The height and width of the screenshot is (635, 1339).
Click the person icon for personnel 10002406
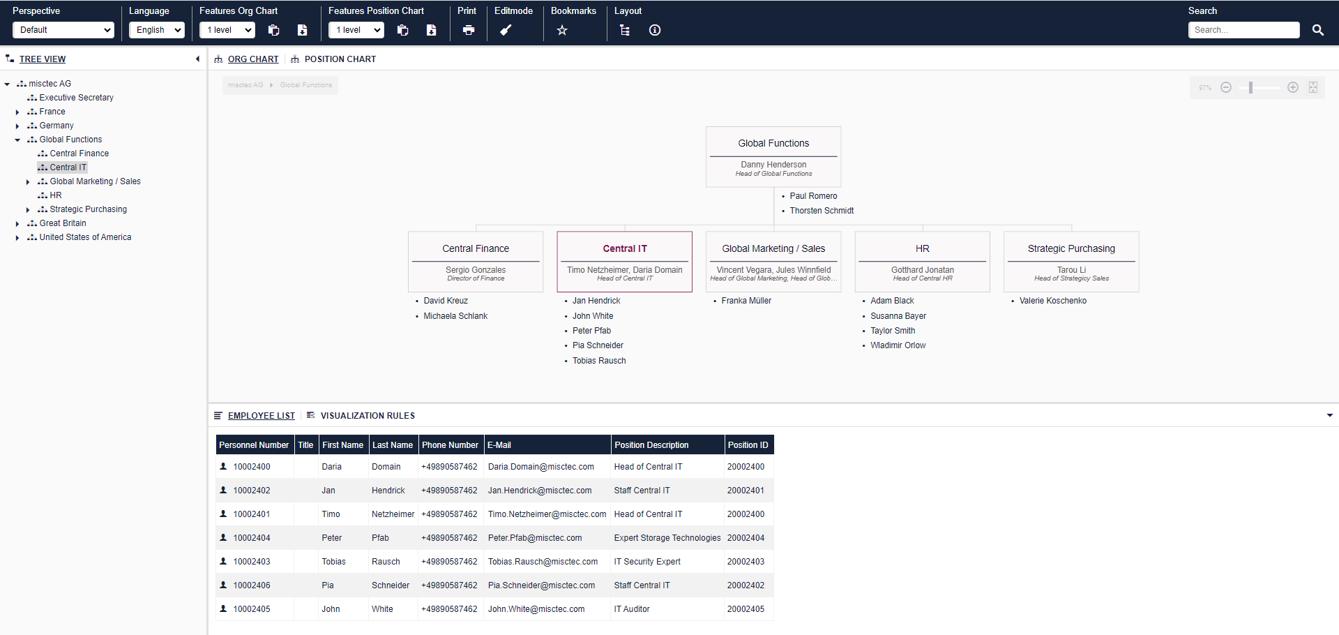[x=223, y=585]
